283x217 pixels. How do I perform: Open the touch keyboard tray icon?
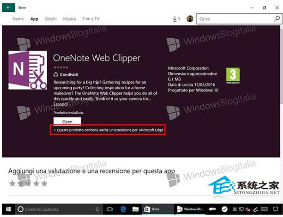264,209
